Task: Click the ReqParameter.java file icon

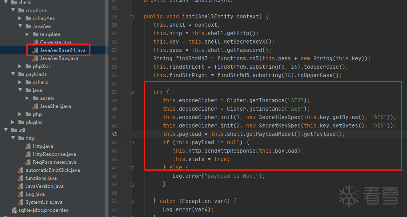Action: coord(28,163)
